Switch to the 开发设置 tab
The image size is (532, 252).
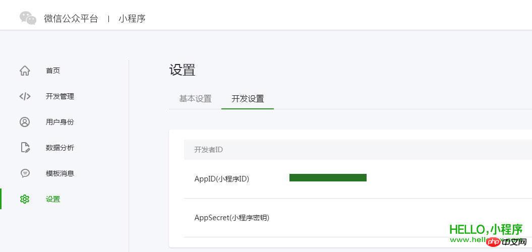[x=248, y=99]
